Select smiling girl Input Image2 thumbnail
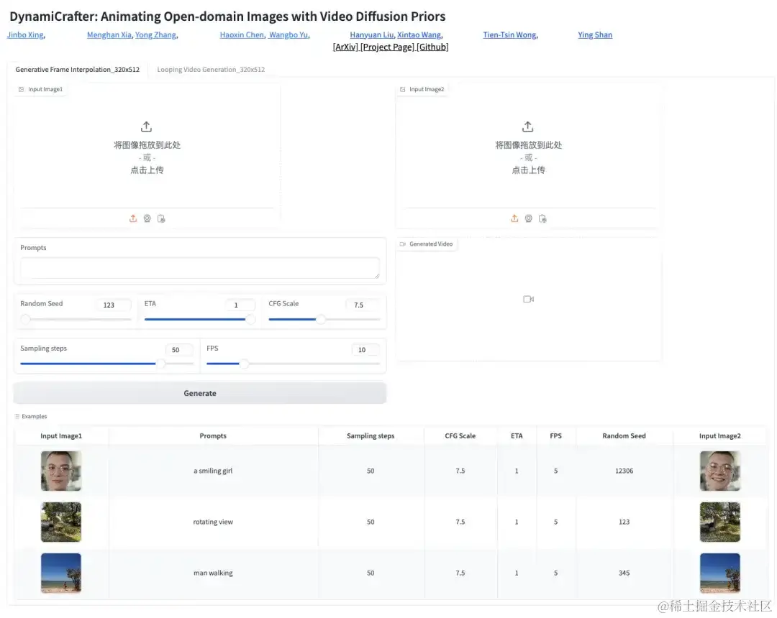The image size is (777, 618). 720,471
